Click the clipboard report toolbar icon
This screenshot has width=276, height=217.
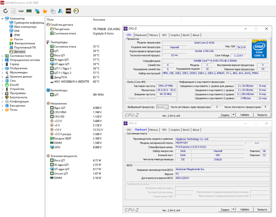point(53,11)
